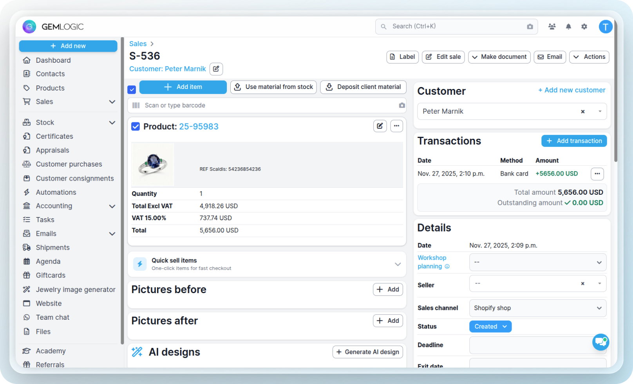Click the Add transaction button
The image size is (633, 384).
click(574, 141)
